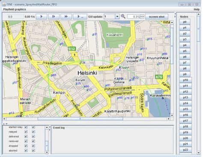Image resolution: width=203 pixels, height=157 pixels.
Task: Select node p0 in Nodes list
Action: pyautogui.click(x=185, y=22)
